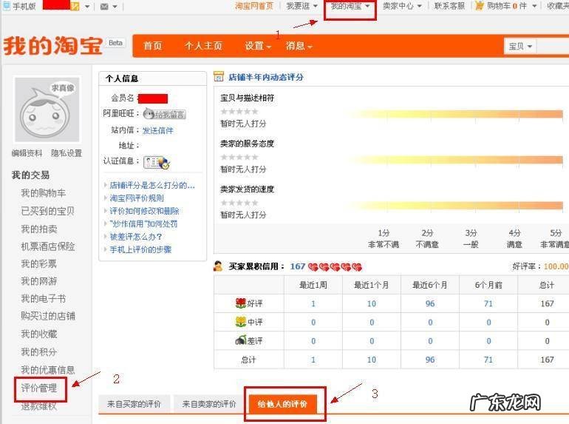Expand the 设置 navigation menu
Screen dimensions: 569x424
click(x=258, y=46)
